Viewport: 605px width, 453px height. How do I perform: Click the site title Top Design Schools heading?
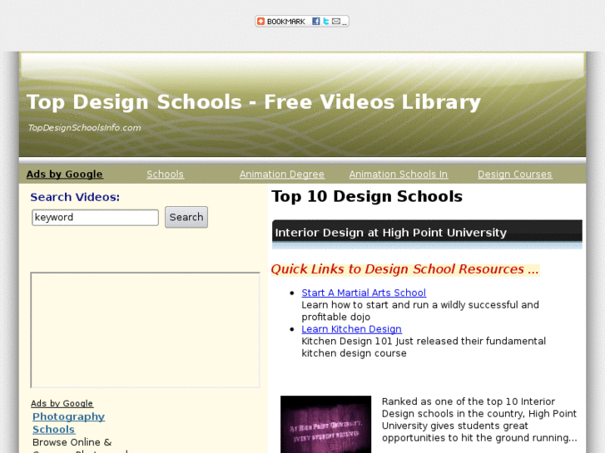(254, 102)
